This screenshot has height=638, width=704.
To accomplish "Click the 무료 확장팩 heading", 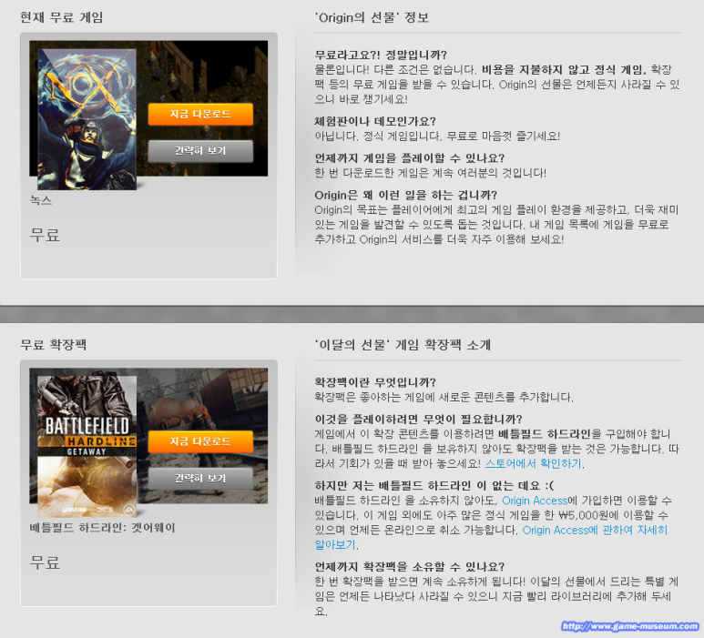I will pos(54,345).
